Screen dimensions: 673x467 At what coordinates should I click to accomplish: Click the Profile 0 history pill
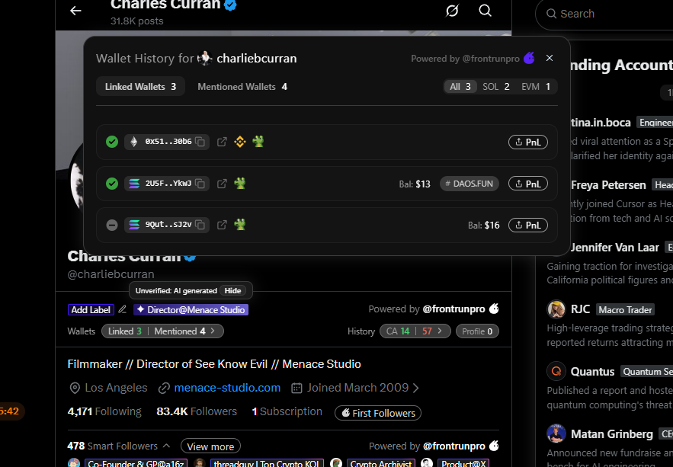pos(477,331)
